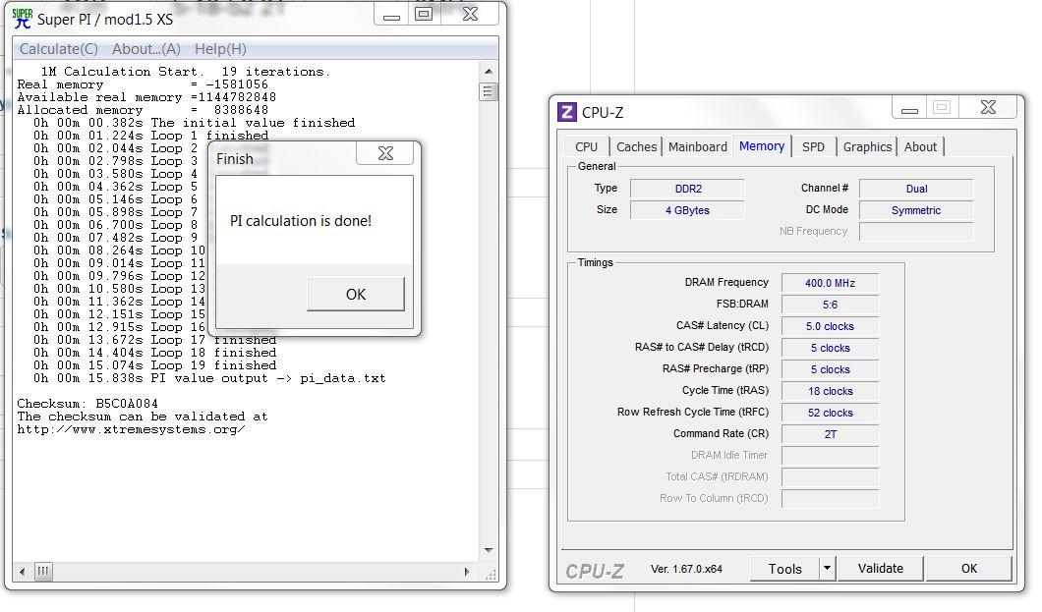Open the Mainboard tab
This screenshot has height=612, width=1042.
pyautogui.click(x=698, y=146)
